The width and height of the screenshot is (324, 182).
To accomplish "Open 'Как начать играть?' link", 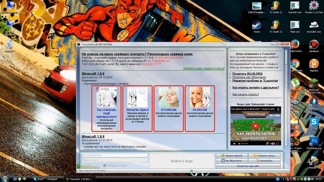I will pyautogui.click(x=246, y=95).
